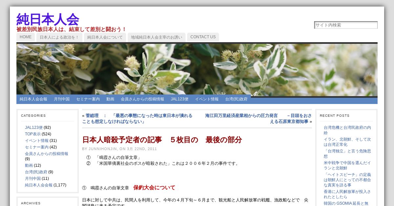This screenshot has height=206, width=394.
Task: Open the 月刊中国 category in the sidebar
Action: (x=33, y=179)
